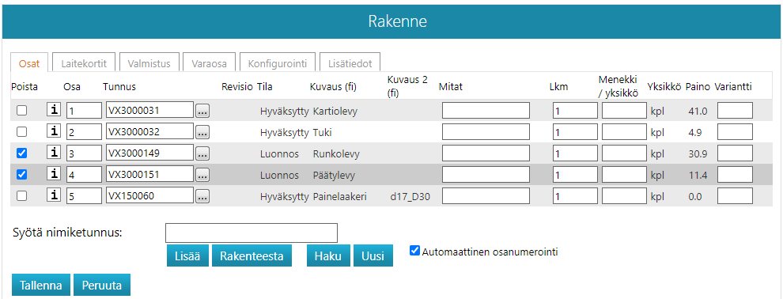The width and height of the screenshot is (783, 299).
Task: Click the Painelaakeri description text
Action: pos(340,197)
